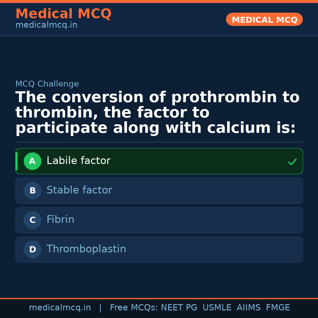The width and height of the screenshot is (318, 318).
Task: Click the MCQ Challenge label
Action: (47, 84)
